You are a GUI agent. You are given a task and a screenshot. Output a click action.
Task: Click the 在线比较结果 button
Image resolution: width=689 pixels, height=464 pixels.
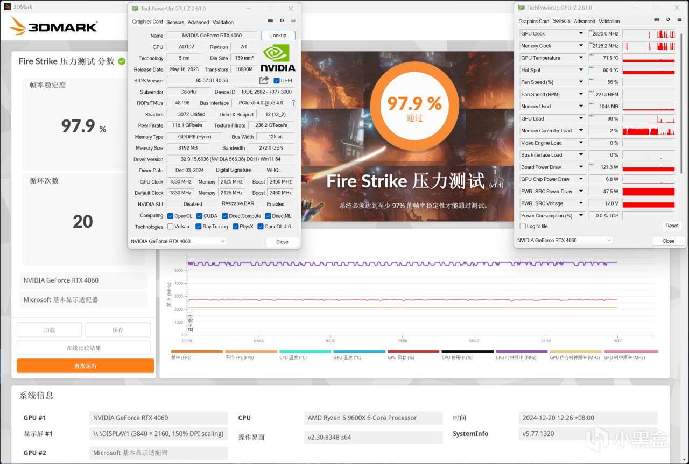83,348
